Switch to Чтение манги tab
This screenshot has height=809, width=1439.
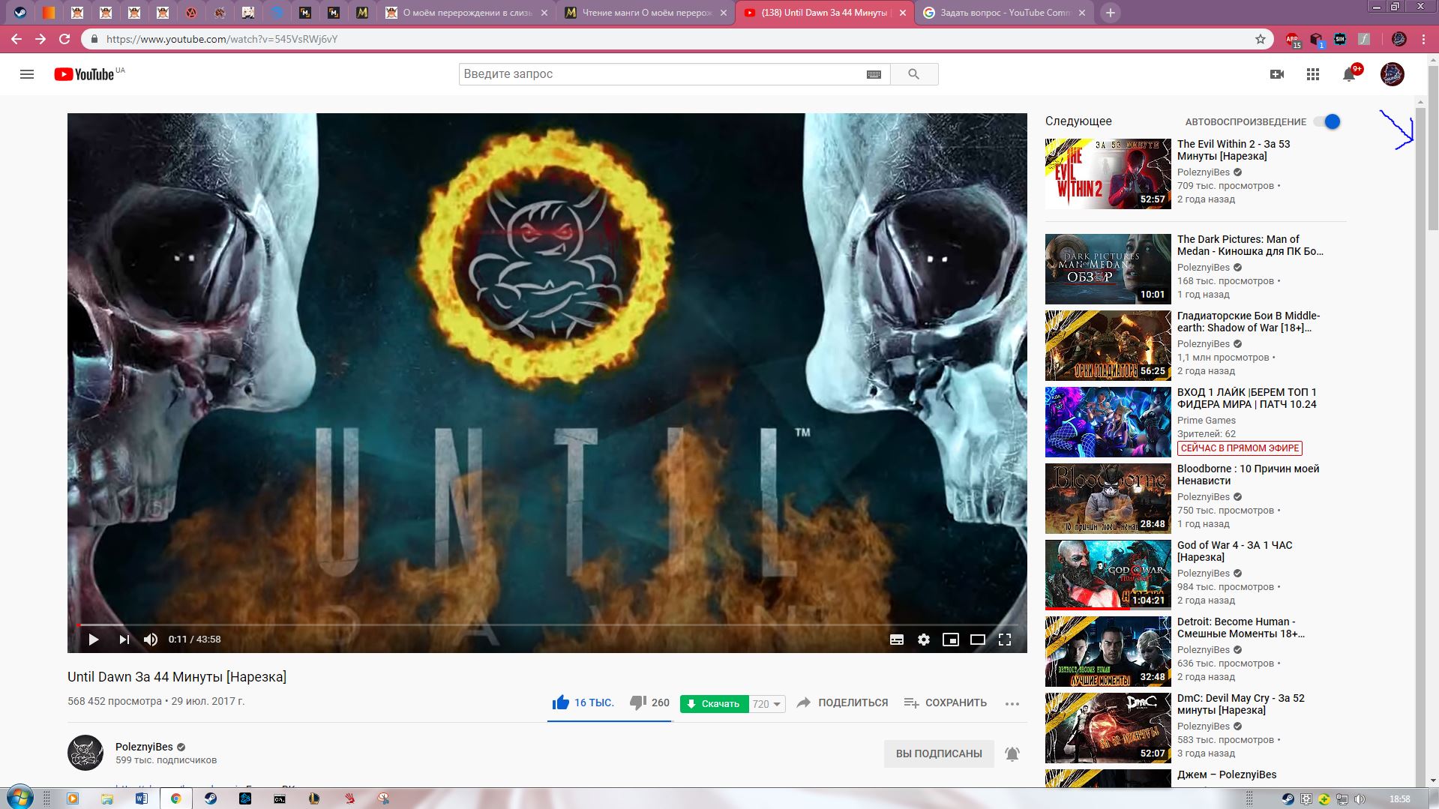click(x=646, y=13)
